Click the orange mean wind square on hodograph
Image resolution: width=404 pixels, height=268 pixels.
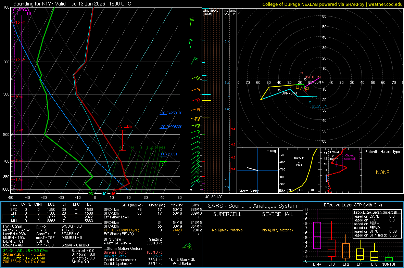297,87
